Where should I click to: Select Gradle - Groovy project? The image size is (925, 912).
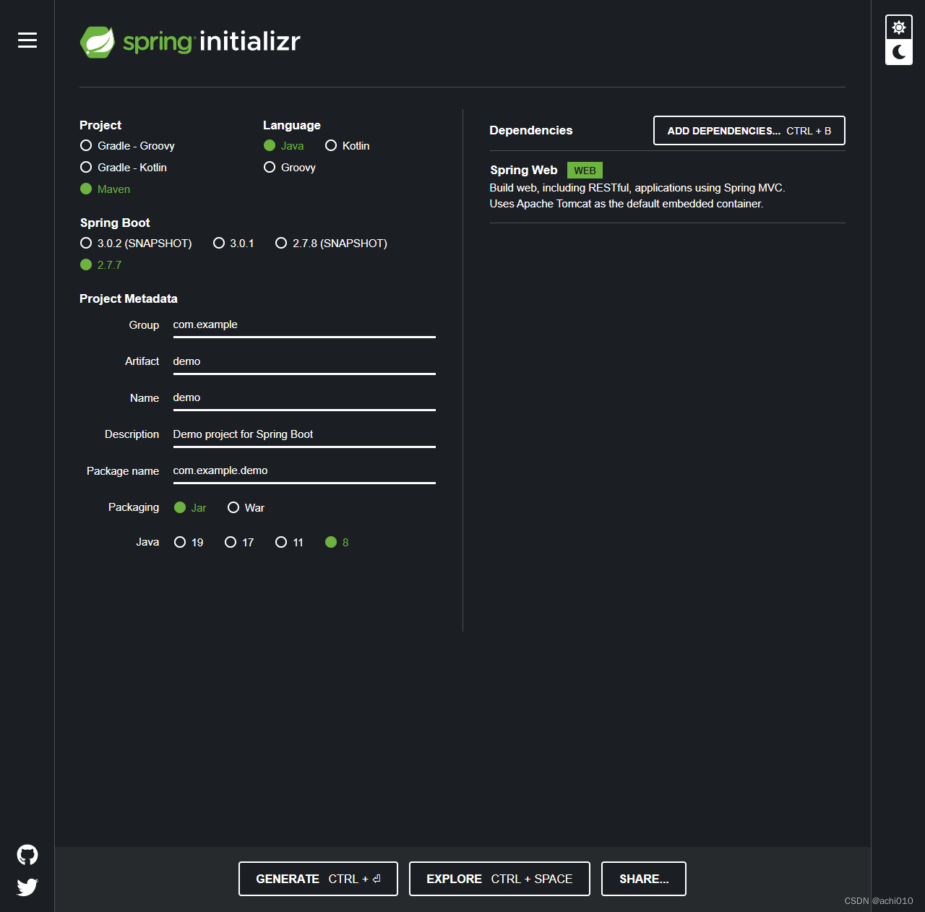click(128, 146)
